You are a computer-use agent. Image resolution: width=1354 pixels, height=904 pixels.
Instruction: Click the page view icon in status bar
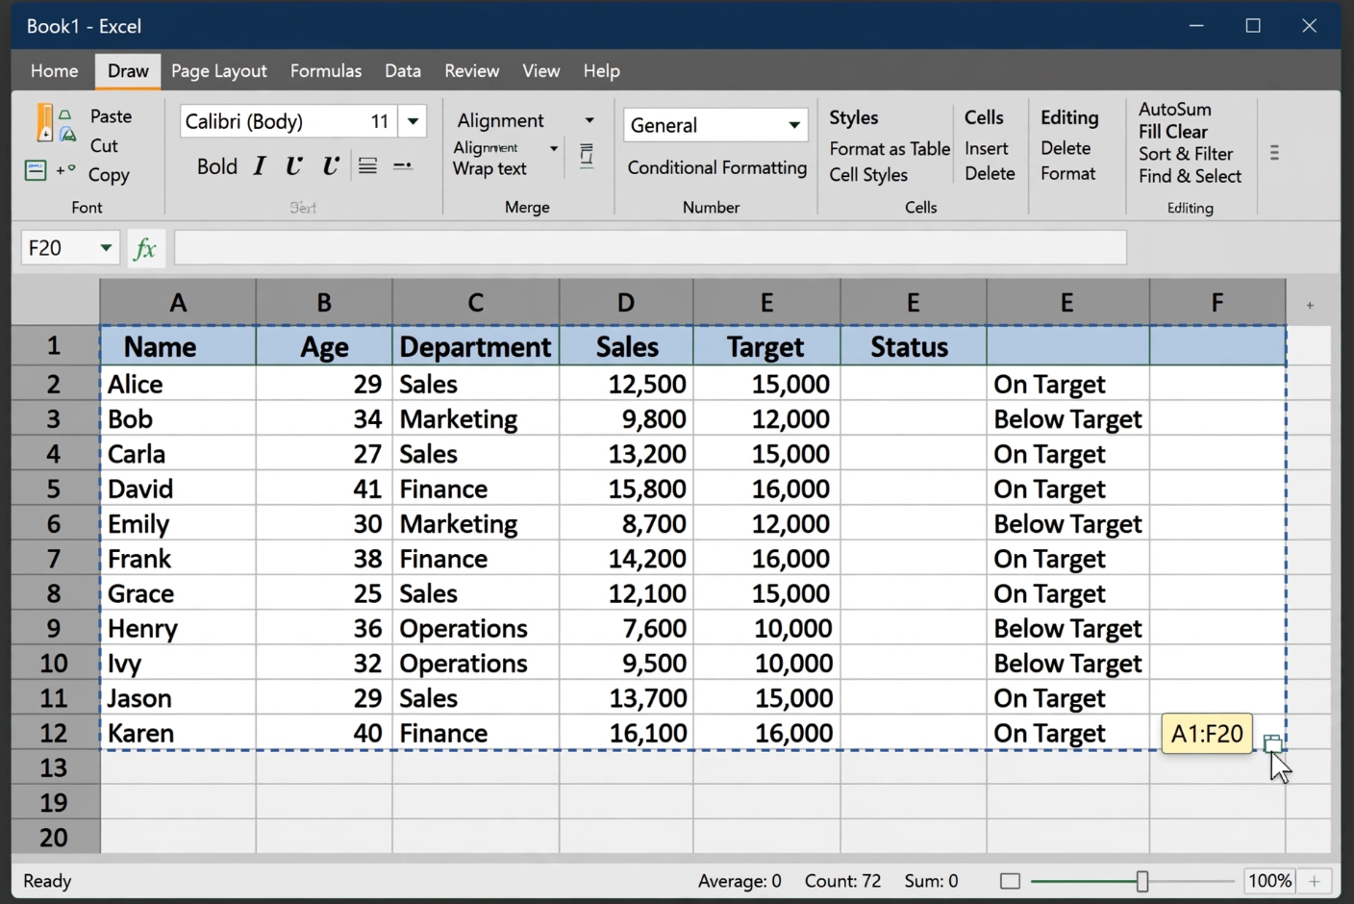(1010, 881)
